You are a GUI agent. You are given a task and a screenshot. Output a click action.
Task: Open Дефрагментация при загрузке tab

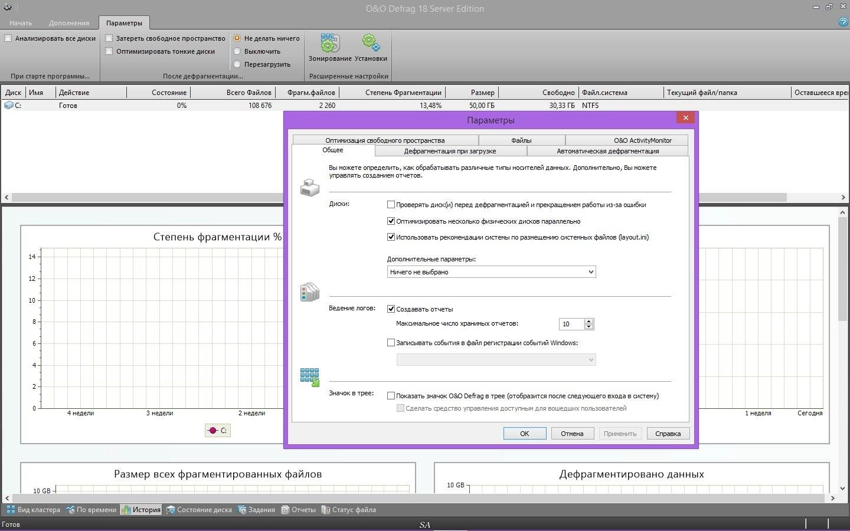pyautogui.click(x=450, y=151)
